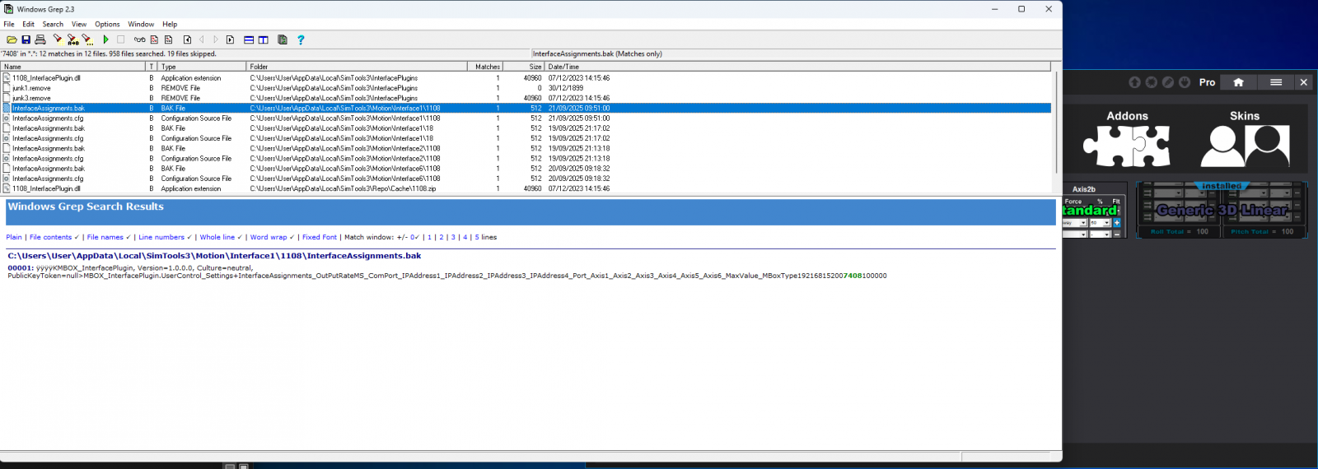The height and width of the screenshot is (469, 1318).
Task: Sort list by Date/Time column header
Action: (797, 67)
